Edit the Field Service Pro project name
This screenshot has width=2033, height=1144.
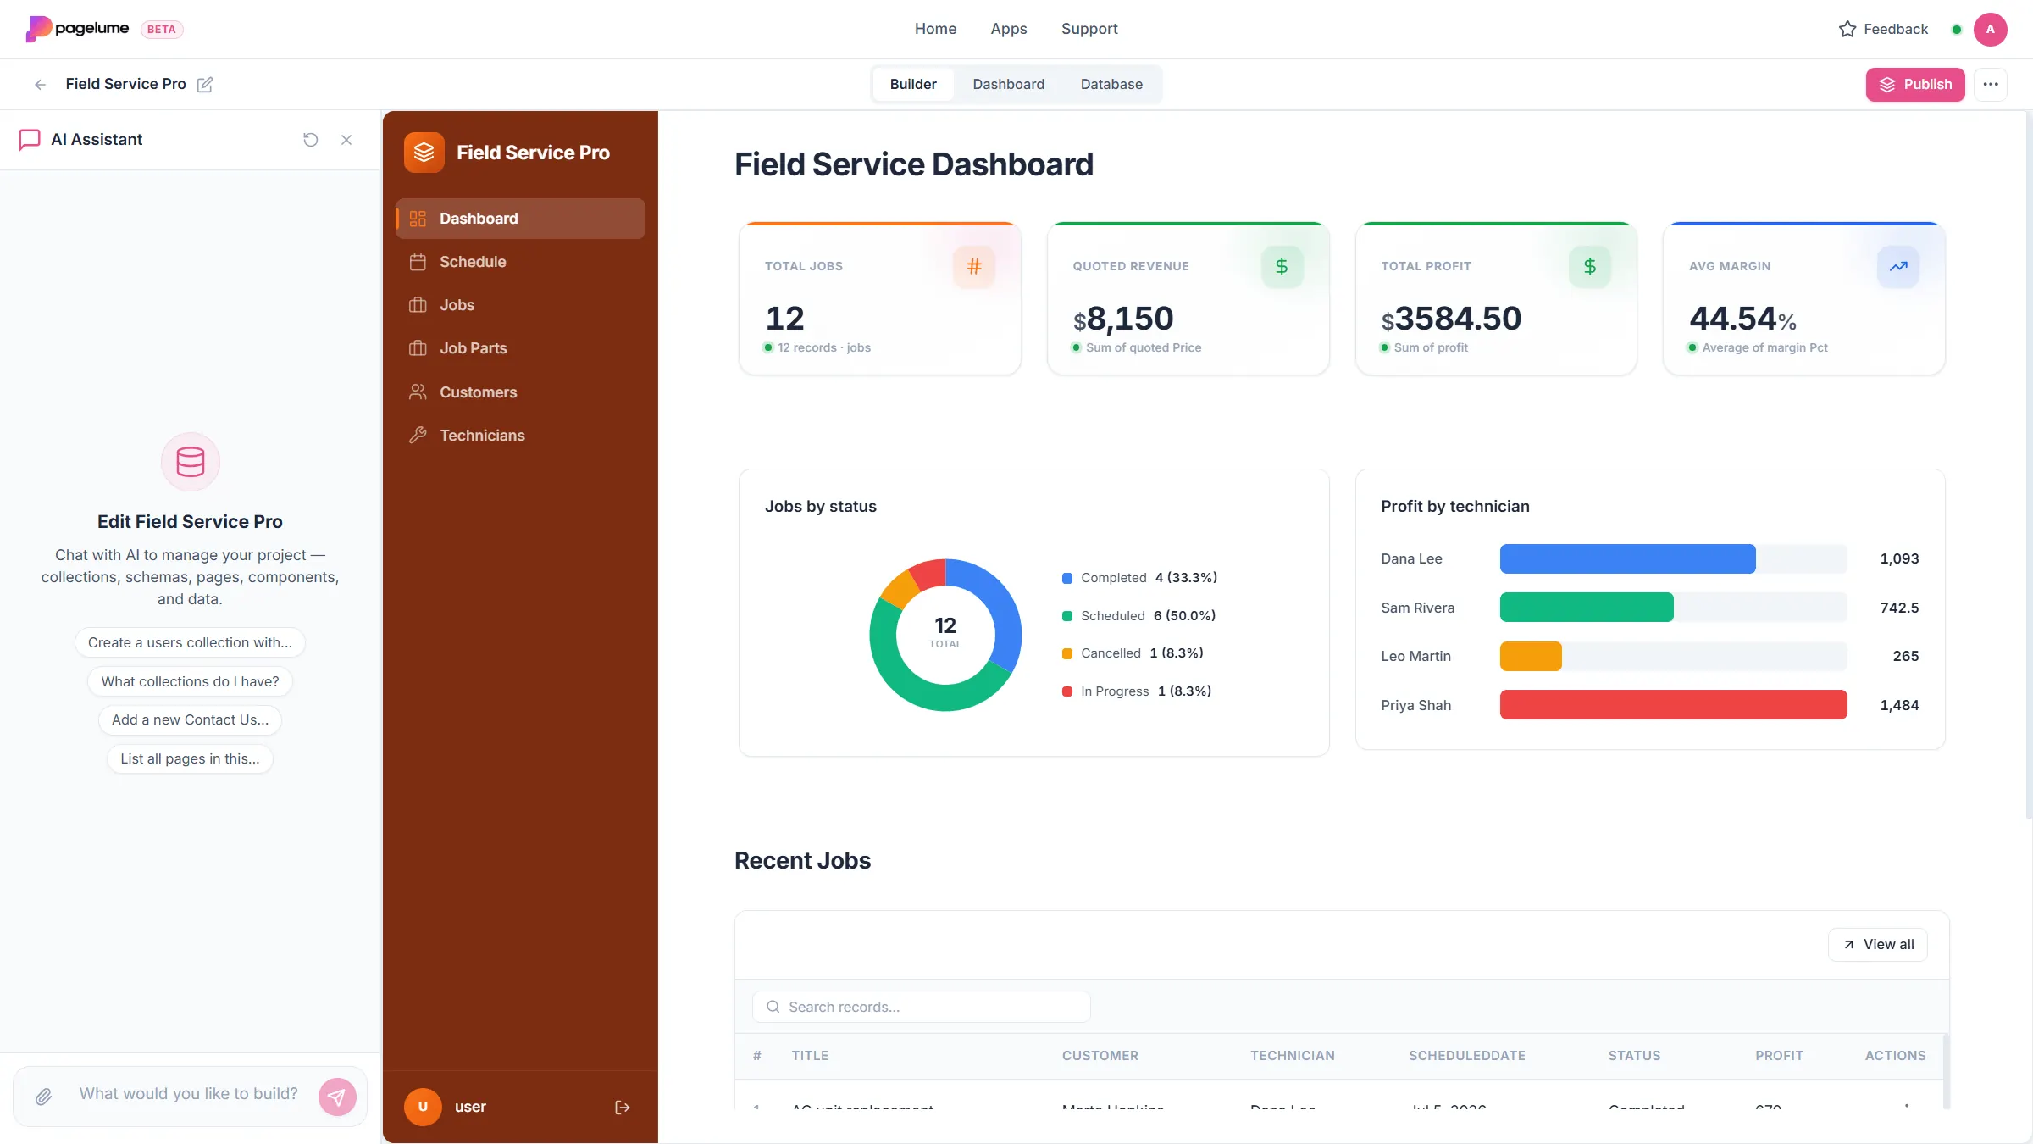[205, 84]
